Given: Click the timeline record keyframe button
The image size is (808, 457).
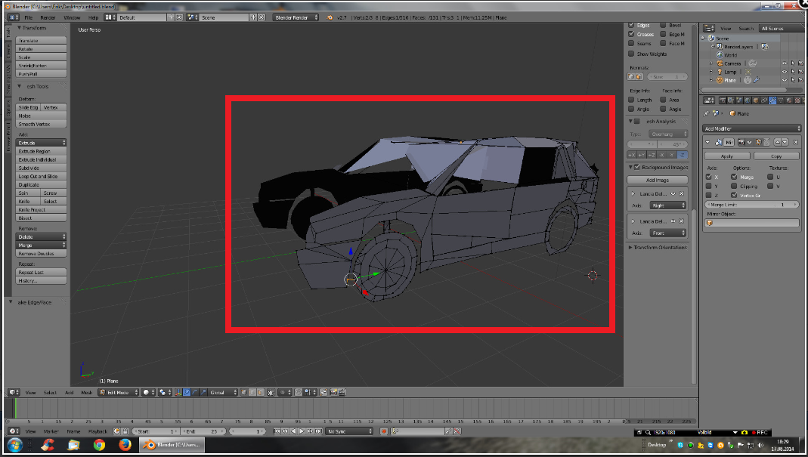Looking at the screenshot, I should click(384, 431).
